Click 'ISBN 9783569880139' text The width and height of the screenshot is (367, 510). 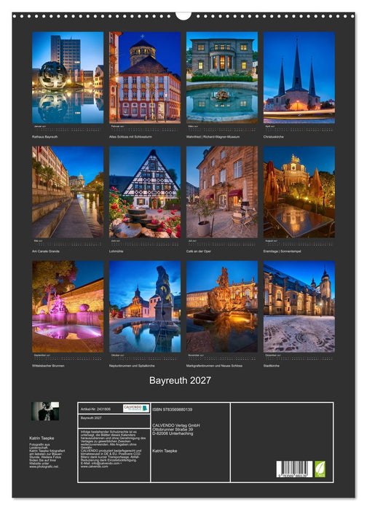click(x=173, y=409)
